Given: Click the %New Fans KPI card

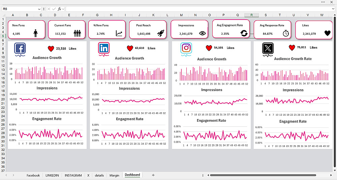Looking at the screenshot, I should pyautogui.click(x=107, y=29).
